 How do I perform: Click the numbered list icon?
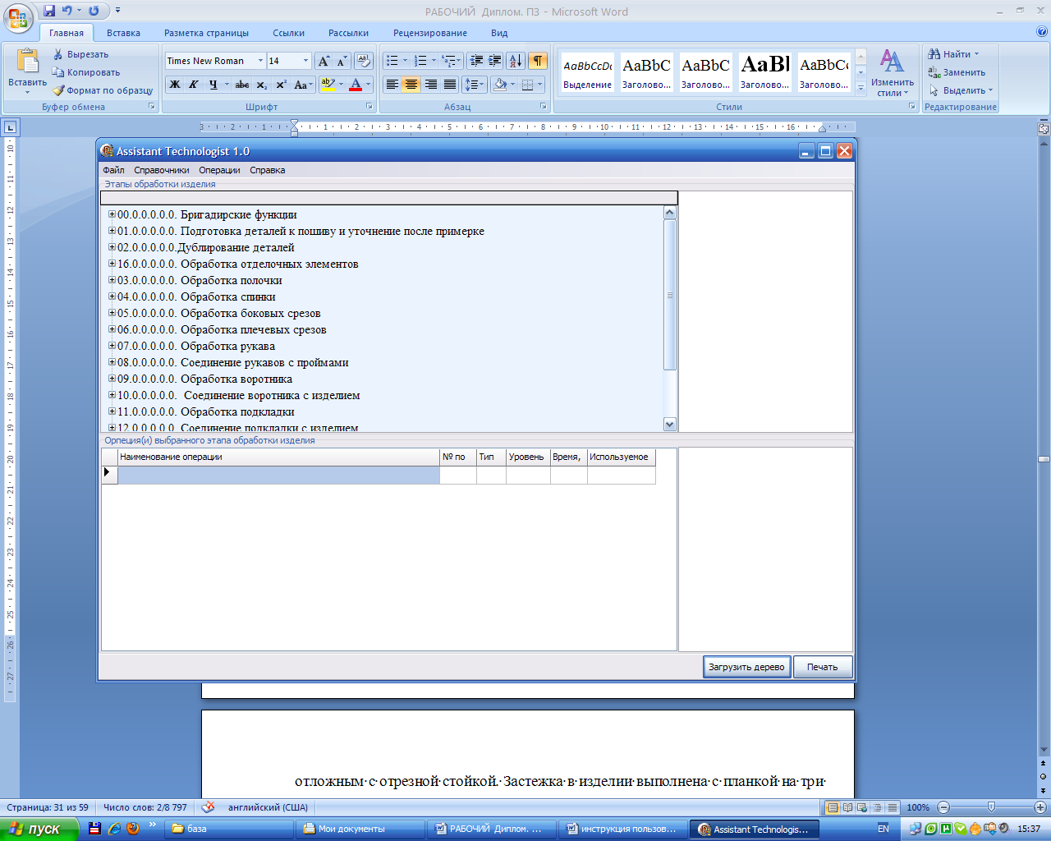coord(420,61)
